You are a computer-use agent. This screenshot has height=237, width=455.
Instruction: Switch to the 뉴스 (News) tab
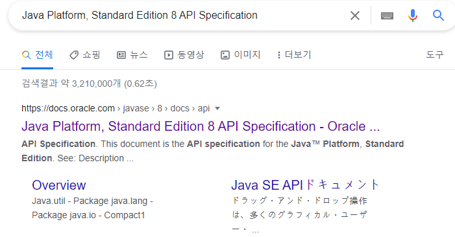pyautogui.click(x=132, y=54)
